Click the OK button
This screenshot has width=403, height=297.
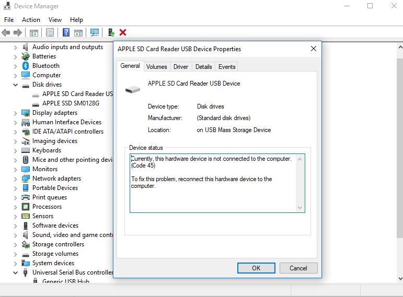(x=256, y=268)
